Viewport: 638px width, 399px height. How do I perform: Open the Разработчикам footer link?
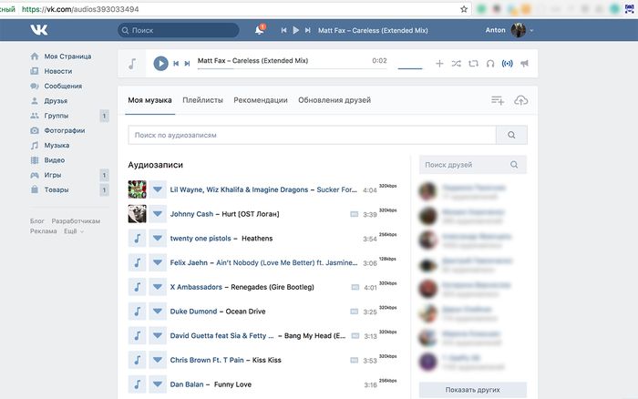[x=76, y=220]
